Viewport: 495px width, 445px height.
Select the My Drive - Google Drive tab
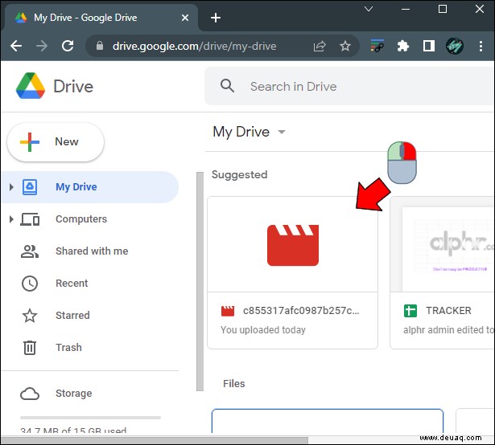101,18
